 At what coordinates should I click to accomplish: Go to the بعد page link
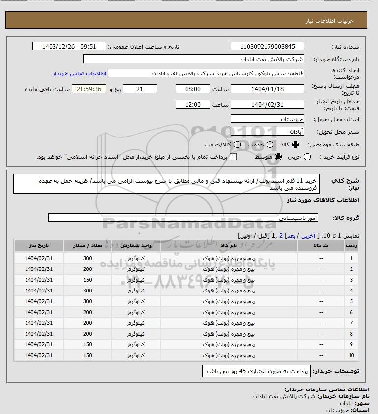tap(291, 236)
